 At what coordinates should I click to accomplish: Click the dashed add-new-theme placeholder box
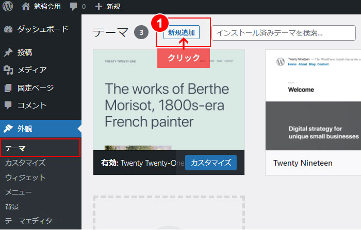[169, 213]
